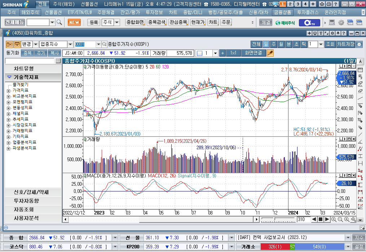This screenshot has width=366, height=252.
Task: Click the 조회 button
Action: pyautogui.click(x=330, y=44)
